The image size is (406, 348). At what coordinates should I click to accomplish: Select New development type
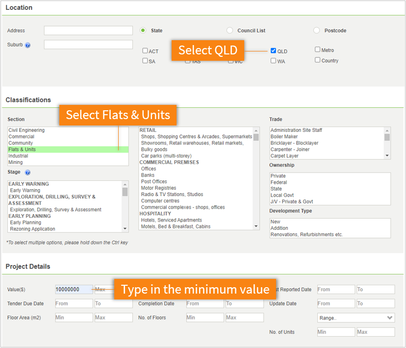click(330, 222)
